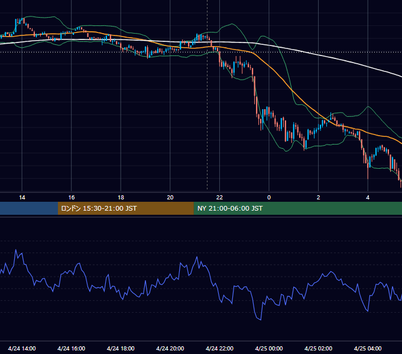Click the ロンドン 15:30-21:00 JST session band
The width and height of the screenshot is (402, 354).
(x=125, y=208)
